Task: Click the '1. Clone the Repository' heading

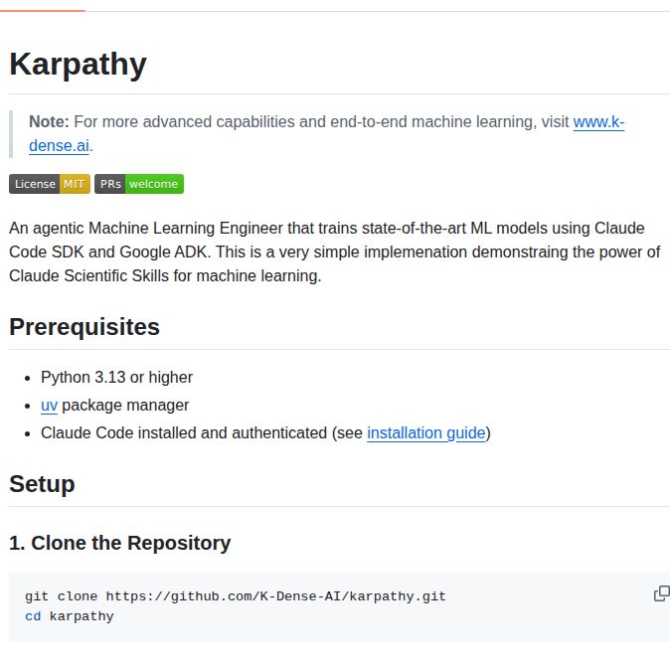Action: 119,543
